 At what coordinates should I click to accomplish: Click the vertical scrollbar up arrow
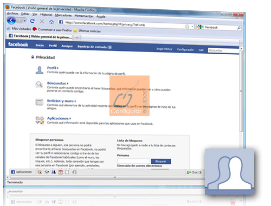(x=241, y=48)
